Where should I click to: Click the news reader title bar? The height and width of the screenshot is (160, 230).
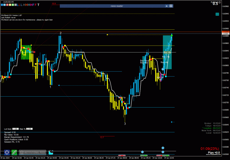point(116,6)
